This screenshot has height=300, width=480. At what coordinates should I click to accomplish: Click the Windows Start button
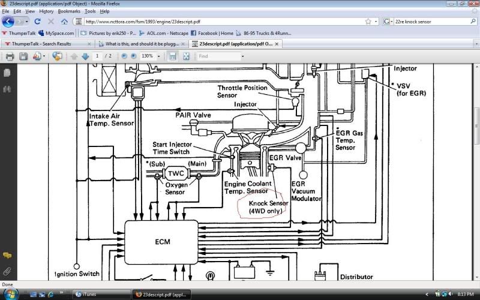10,294
